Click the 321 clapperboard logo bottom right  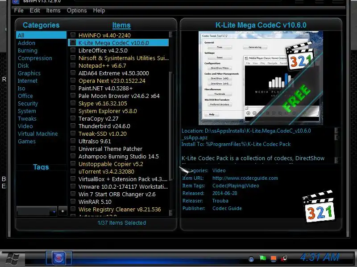click(319, 206)
